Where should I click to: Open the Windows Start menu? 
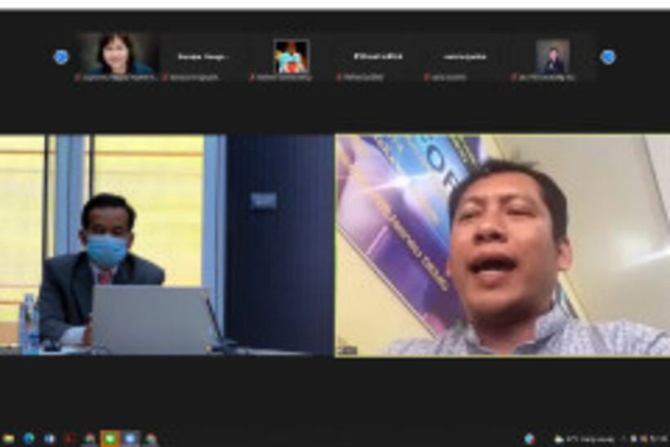pos(8,439)
